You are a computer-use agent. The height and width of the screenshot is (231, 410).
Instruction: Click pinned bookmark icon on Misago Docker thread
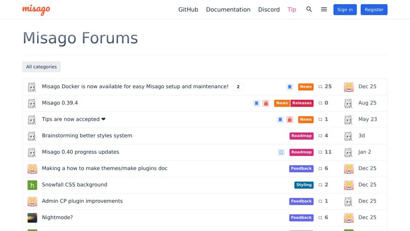[x=290, y=87]
